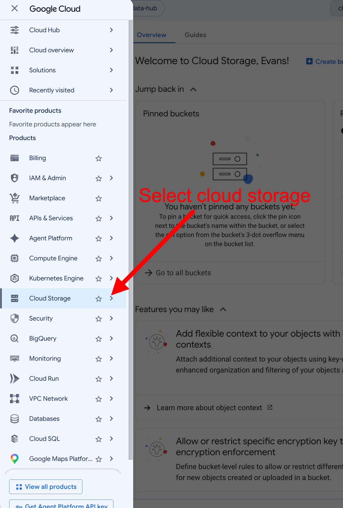Collapse the Features you may like section
Image resolution: width=343 pixels, height=508 pixels.
[x=223, y=309]
